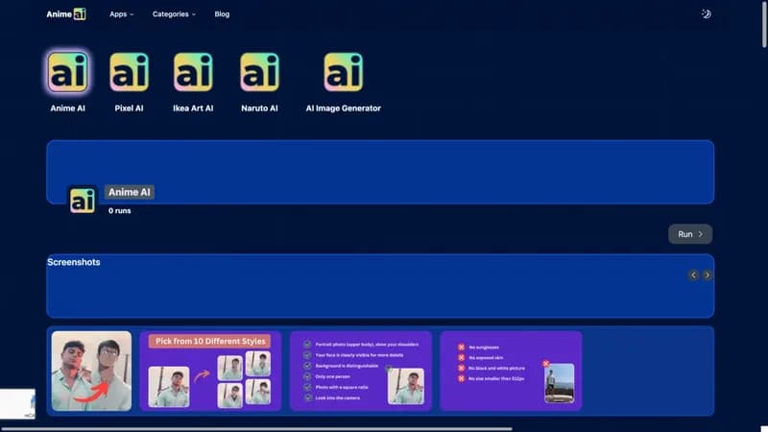Image resolution: width=768 pixels, height=432 pixels.
Task: Show previous screenshot with left arrow
Action: coord(693,276)
